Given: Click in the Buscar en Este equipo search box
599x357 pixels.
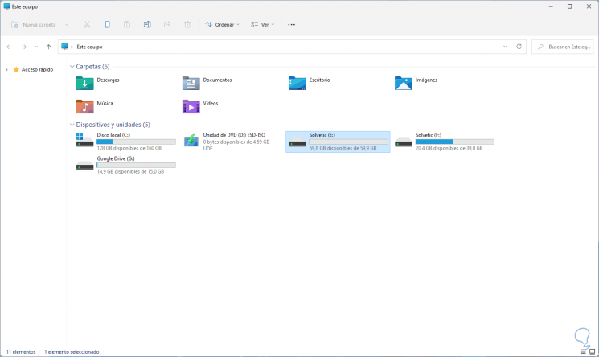Looking at the screenshot, I should click(x=562, y=47).
